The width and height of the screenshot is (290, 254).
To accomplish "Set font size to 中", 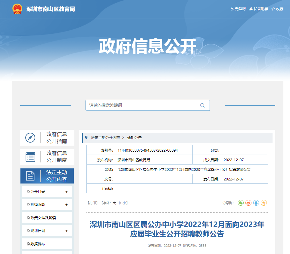I will (x=119, y=203).
